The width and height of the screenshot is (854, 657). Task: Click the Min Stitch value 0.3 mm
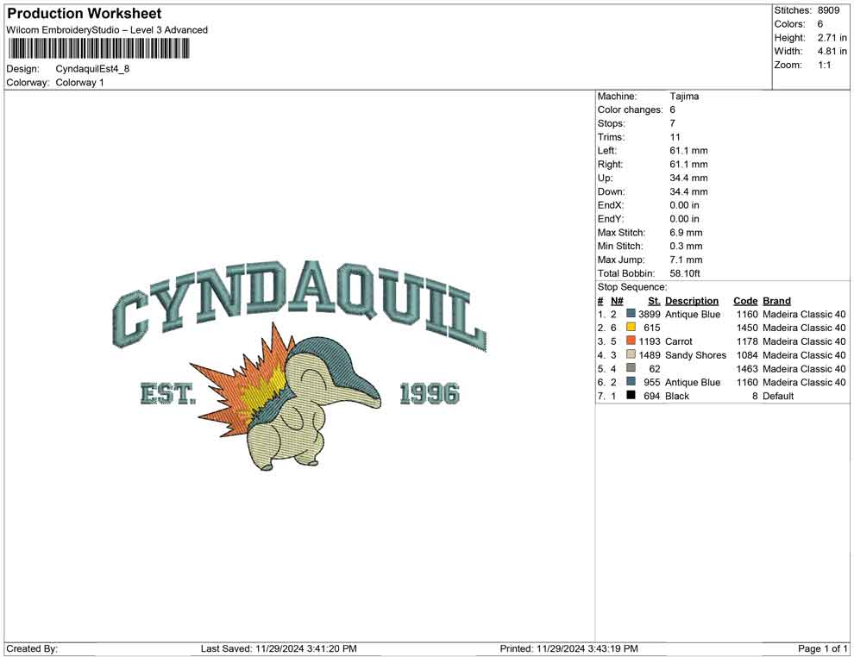coord(687,246)
